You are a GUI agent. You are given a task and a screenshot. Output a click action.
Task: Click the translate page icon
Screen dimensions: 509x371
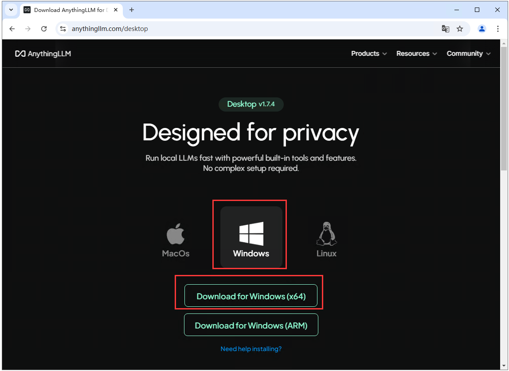click(445, 29)
